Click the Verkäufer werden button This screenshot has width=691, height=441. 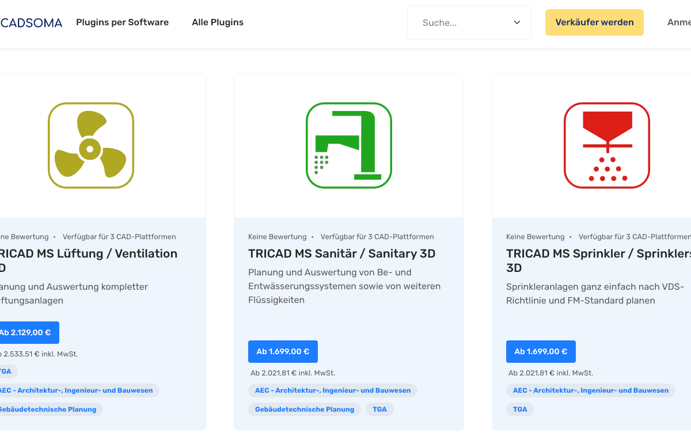tap(594, 22)
